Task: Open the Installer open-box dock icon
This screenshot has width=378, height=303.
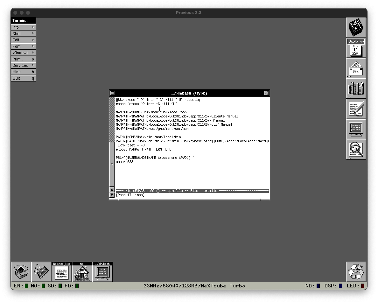Action: click(21, 271)
